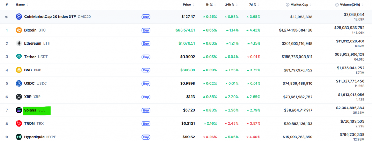The width and height of the screenshot is (372, 141).
Task: Sort table by the # rank column
Action: 7,4
